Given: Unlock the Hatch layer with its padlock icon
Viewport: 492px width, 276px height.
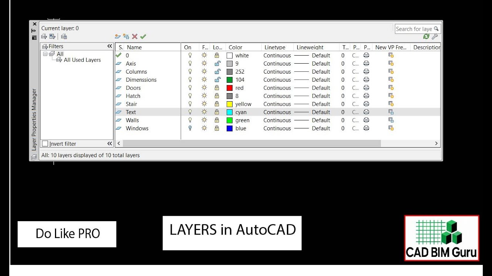Looking at the screenshot, I should pyautogui.click(x=217, y=96).
